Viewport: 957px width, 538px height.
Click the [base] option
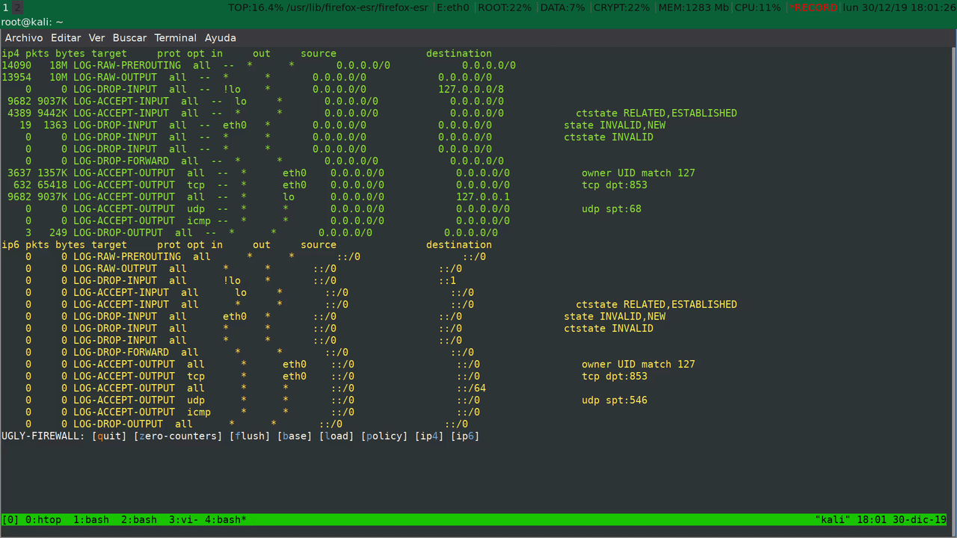coord(295,436)
